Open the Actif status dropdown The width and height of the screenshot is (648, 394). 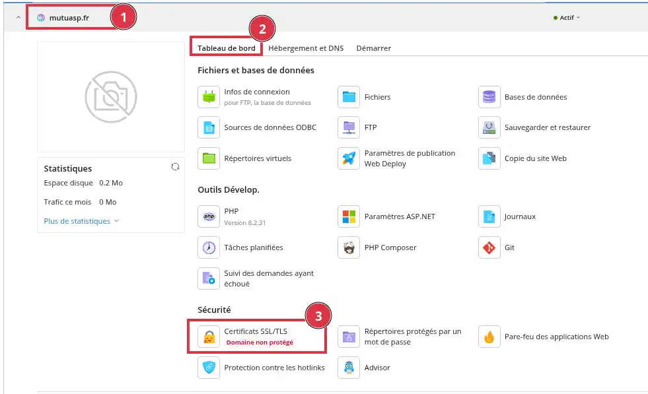pyautogui.click(x=567, y=18)
